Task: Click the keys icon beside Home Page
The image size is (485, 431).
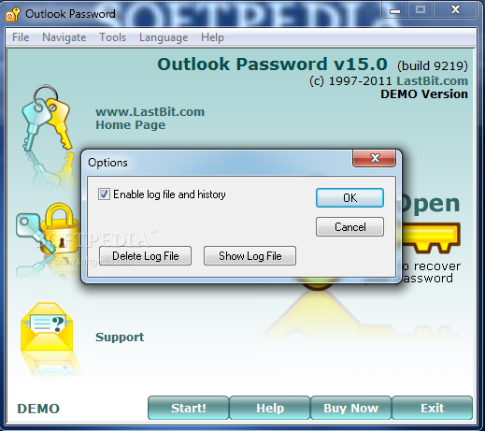Action: 47,118
